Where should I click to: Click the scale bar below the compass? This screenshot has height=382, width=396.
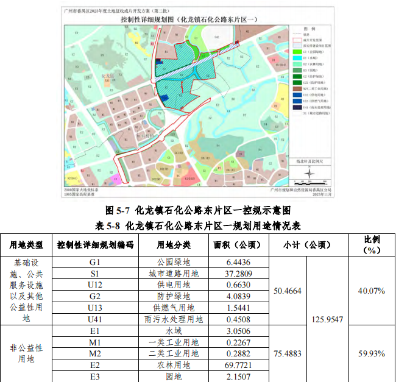point(309,181)
